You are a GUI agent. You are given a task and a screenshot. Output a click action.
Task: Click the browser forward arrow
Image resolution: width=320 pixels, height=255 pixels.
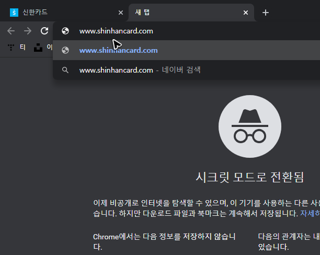[28, 31]
